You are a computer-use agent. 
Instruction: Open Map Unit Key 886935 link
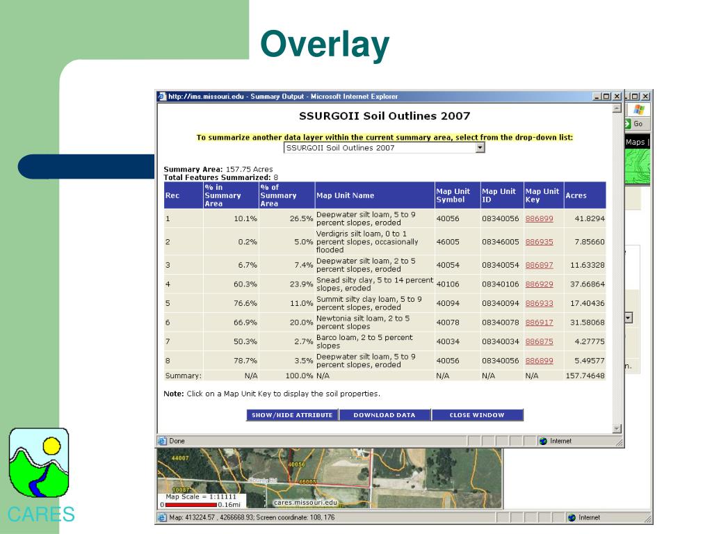point(539,242)
